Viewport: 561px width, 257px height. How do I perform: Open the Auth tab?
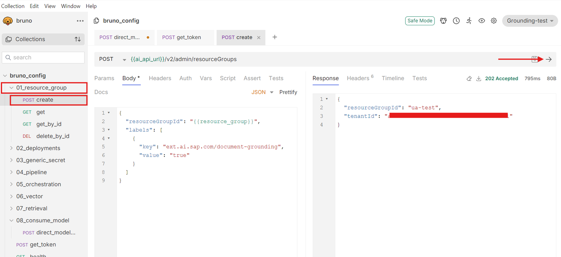pyautogui.click(x=185, y=78)
